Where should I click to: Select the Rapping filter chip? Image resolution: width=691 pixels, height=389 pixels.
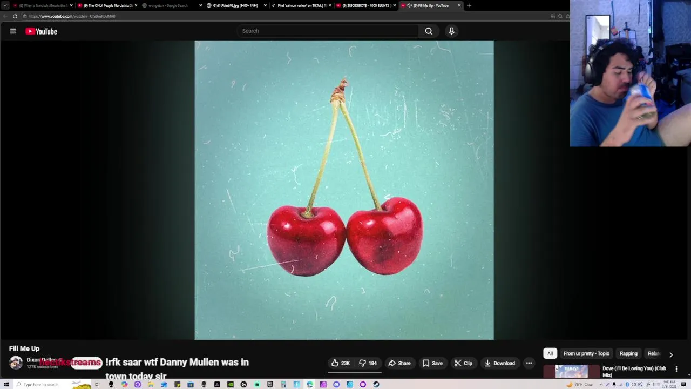[x=628, y=353]
